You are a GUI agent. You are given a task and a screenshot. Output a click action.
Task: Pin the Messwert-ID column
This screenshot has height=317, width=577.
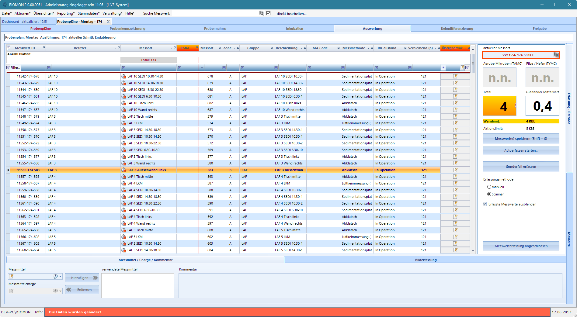click(44, 48)
